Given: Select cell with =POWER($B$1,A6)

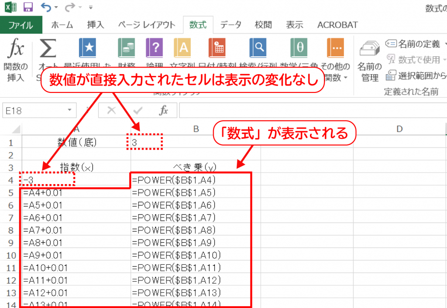Looking at the screenshot, I should point(196,205).
